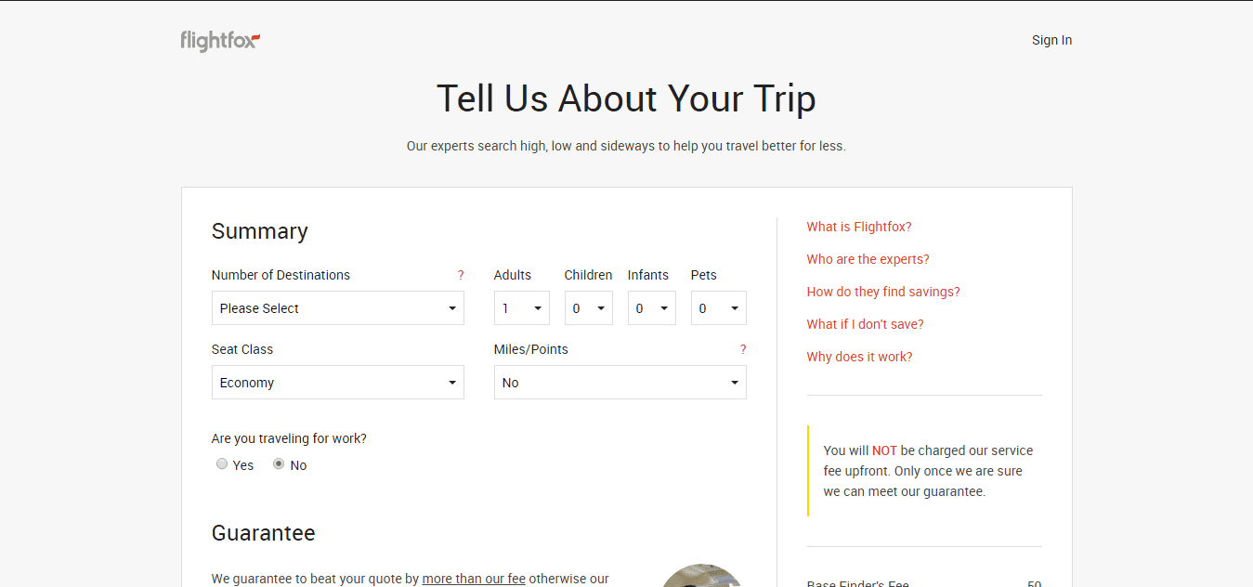Screen dimensions: 1253x587
Task: Click help icon beside Miles/Points
Action: 743,349
